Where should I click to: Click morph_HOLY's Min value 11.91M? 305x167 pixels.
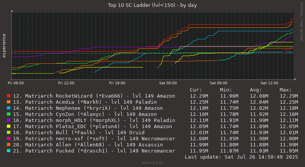pos(229,120)
